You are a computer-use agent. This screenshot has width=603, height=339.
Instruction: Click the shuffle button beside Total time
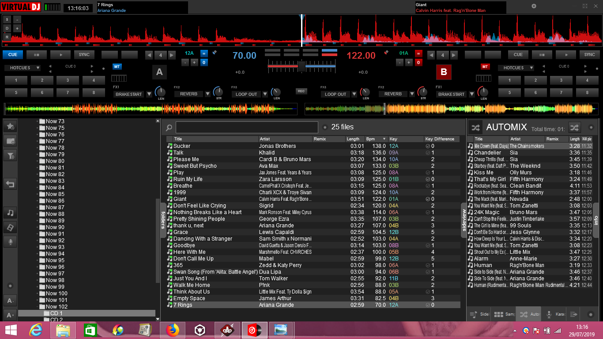point(574,128)
